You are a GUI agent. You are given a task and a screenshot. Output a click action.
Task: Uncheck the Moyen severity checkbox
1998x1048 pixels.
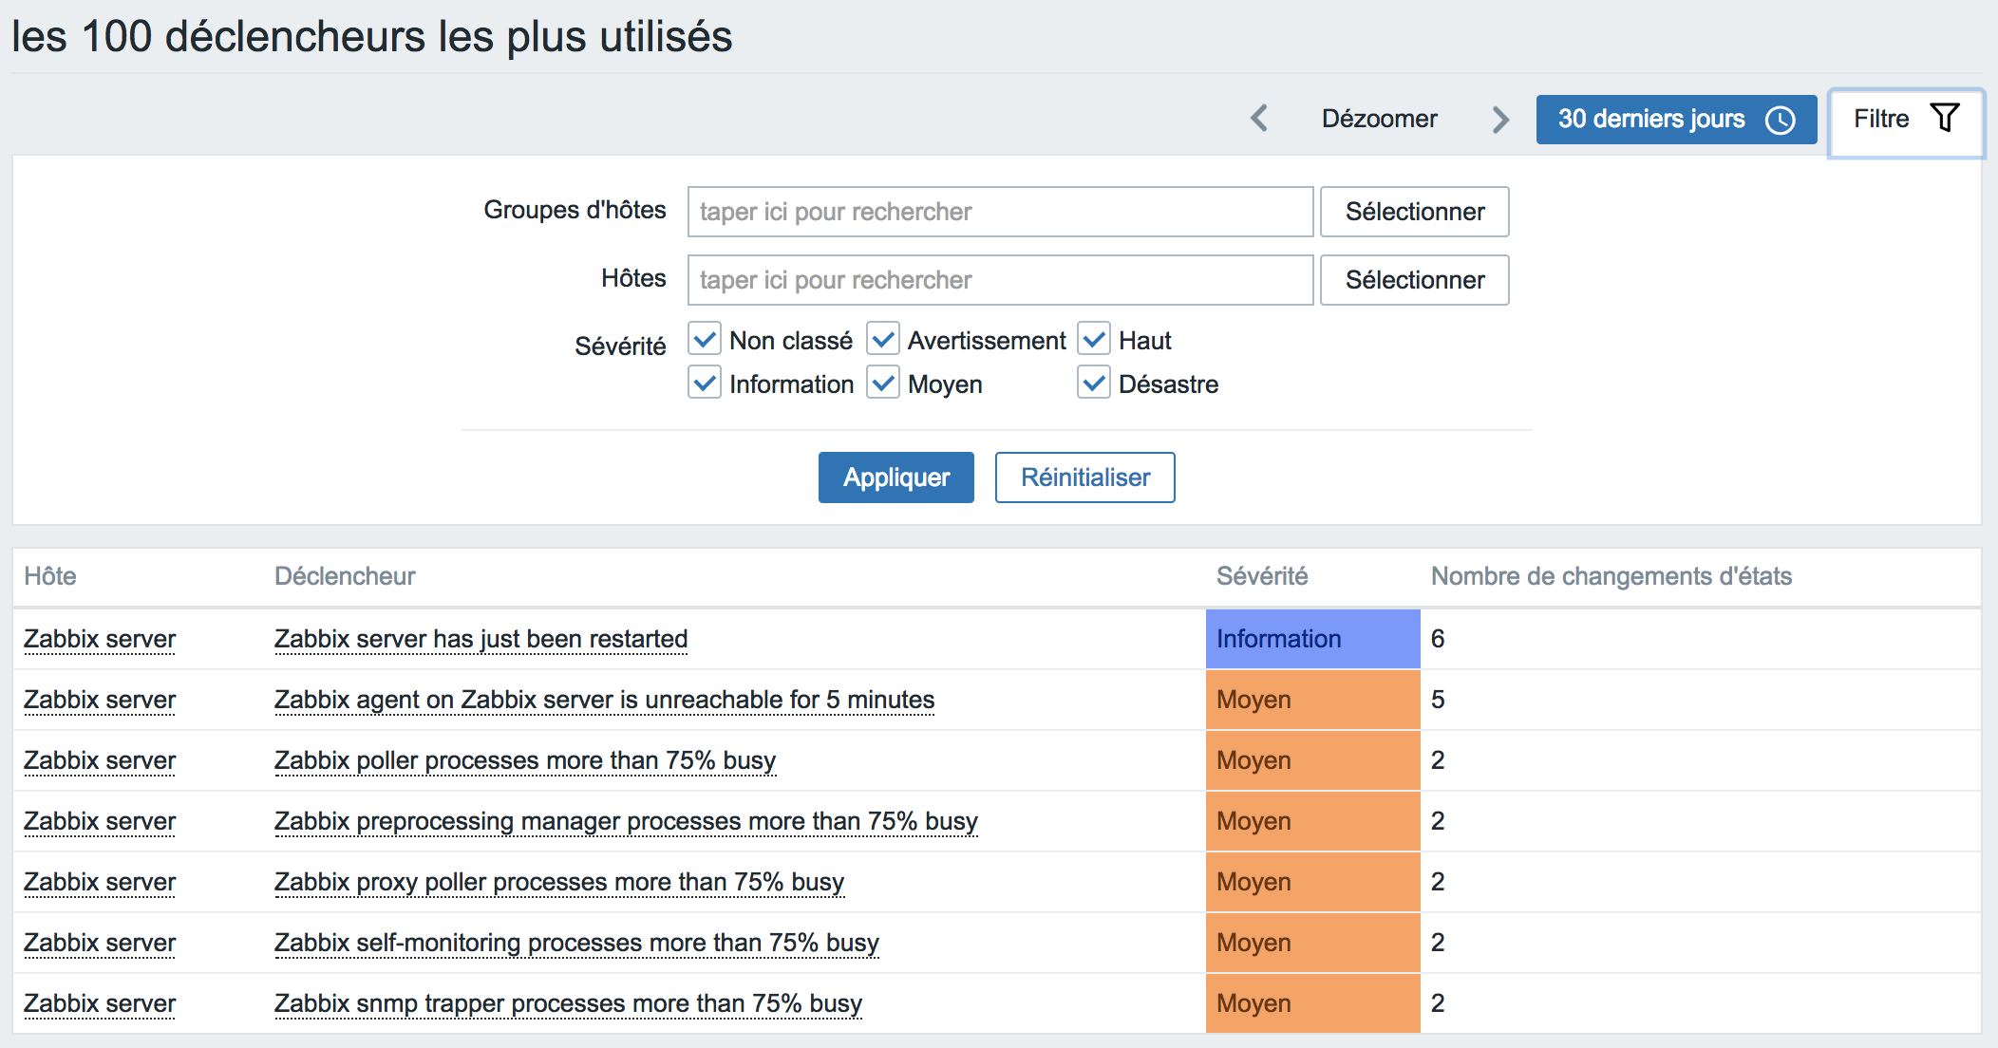click(882, 383)
